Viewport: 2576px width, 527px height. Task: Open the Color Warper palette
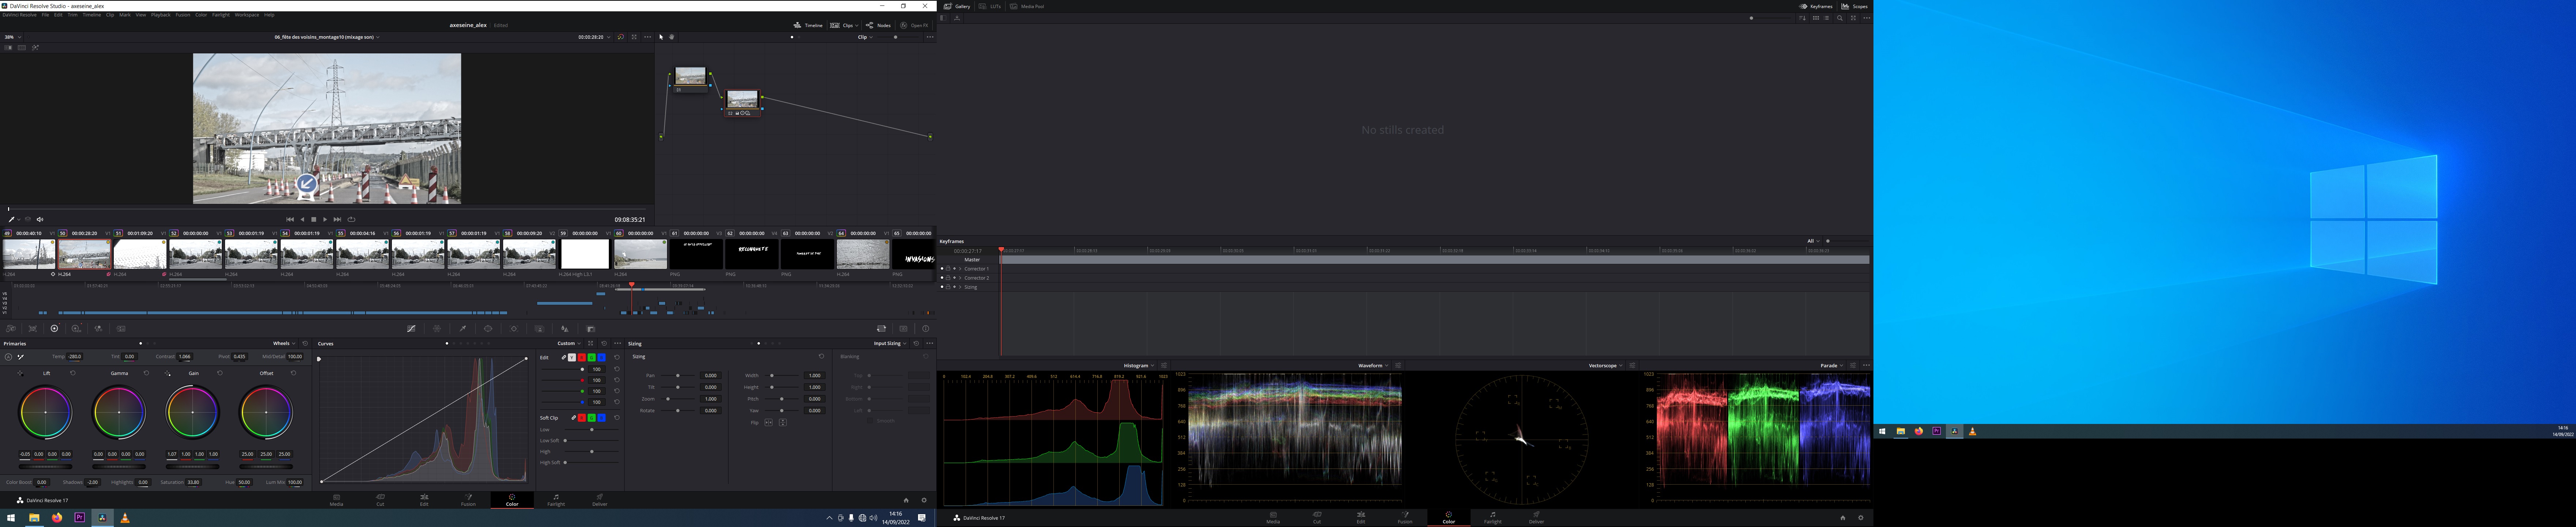click(437, 329)
